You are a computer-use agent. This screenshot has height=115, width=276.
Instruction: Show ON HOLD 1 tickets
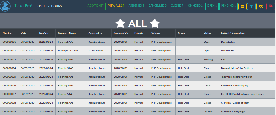195,6
